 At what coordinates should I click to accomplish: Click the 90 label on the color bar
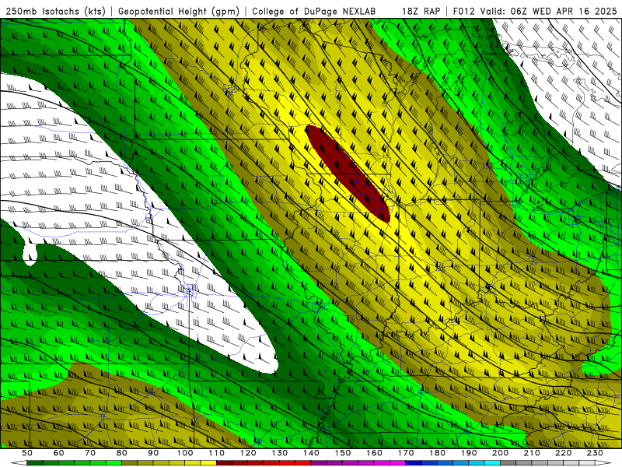click(x=153, y=453)
